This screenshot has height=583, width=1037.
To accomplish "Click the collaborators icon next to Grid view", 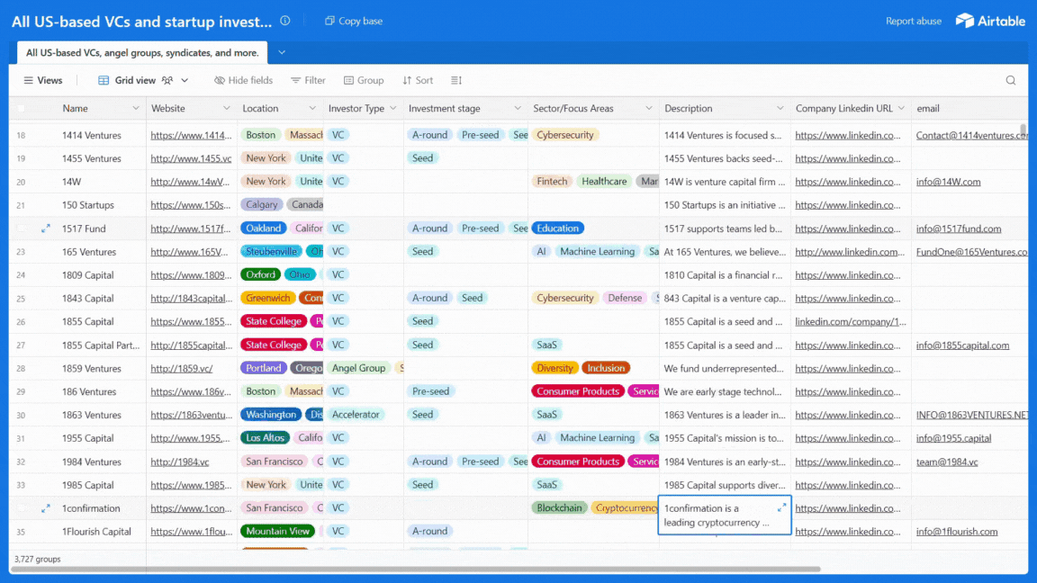I will click(167, 80).
